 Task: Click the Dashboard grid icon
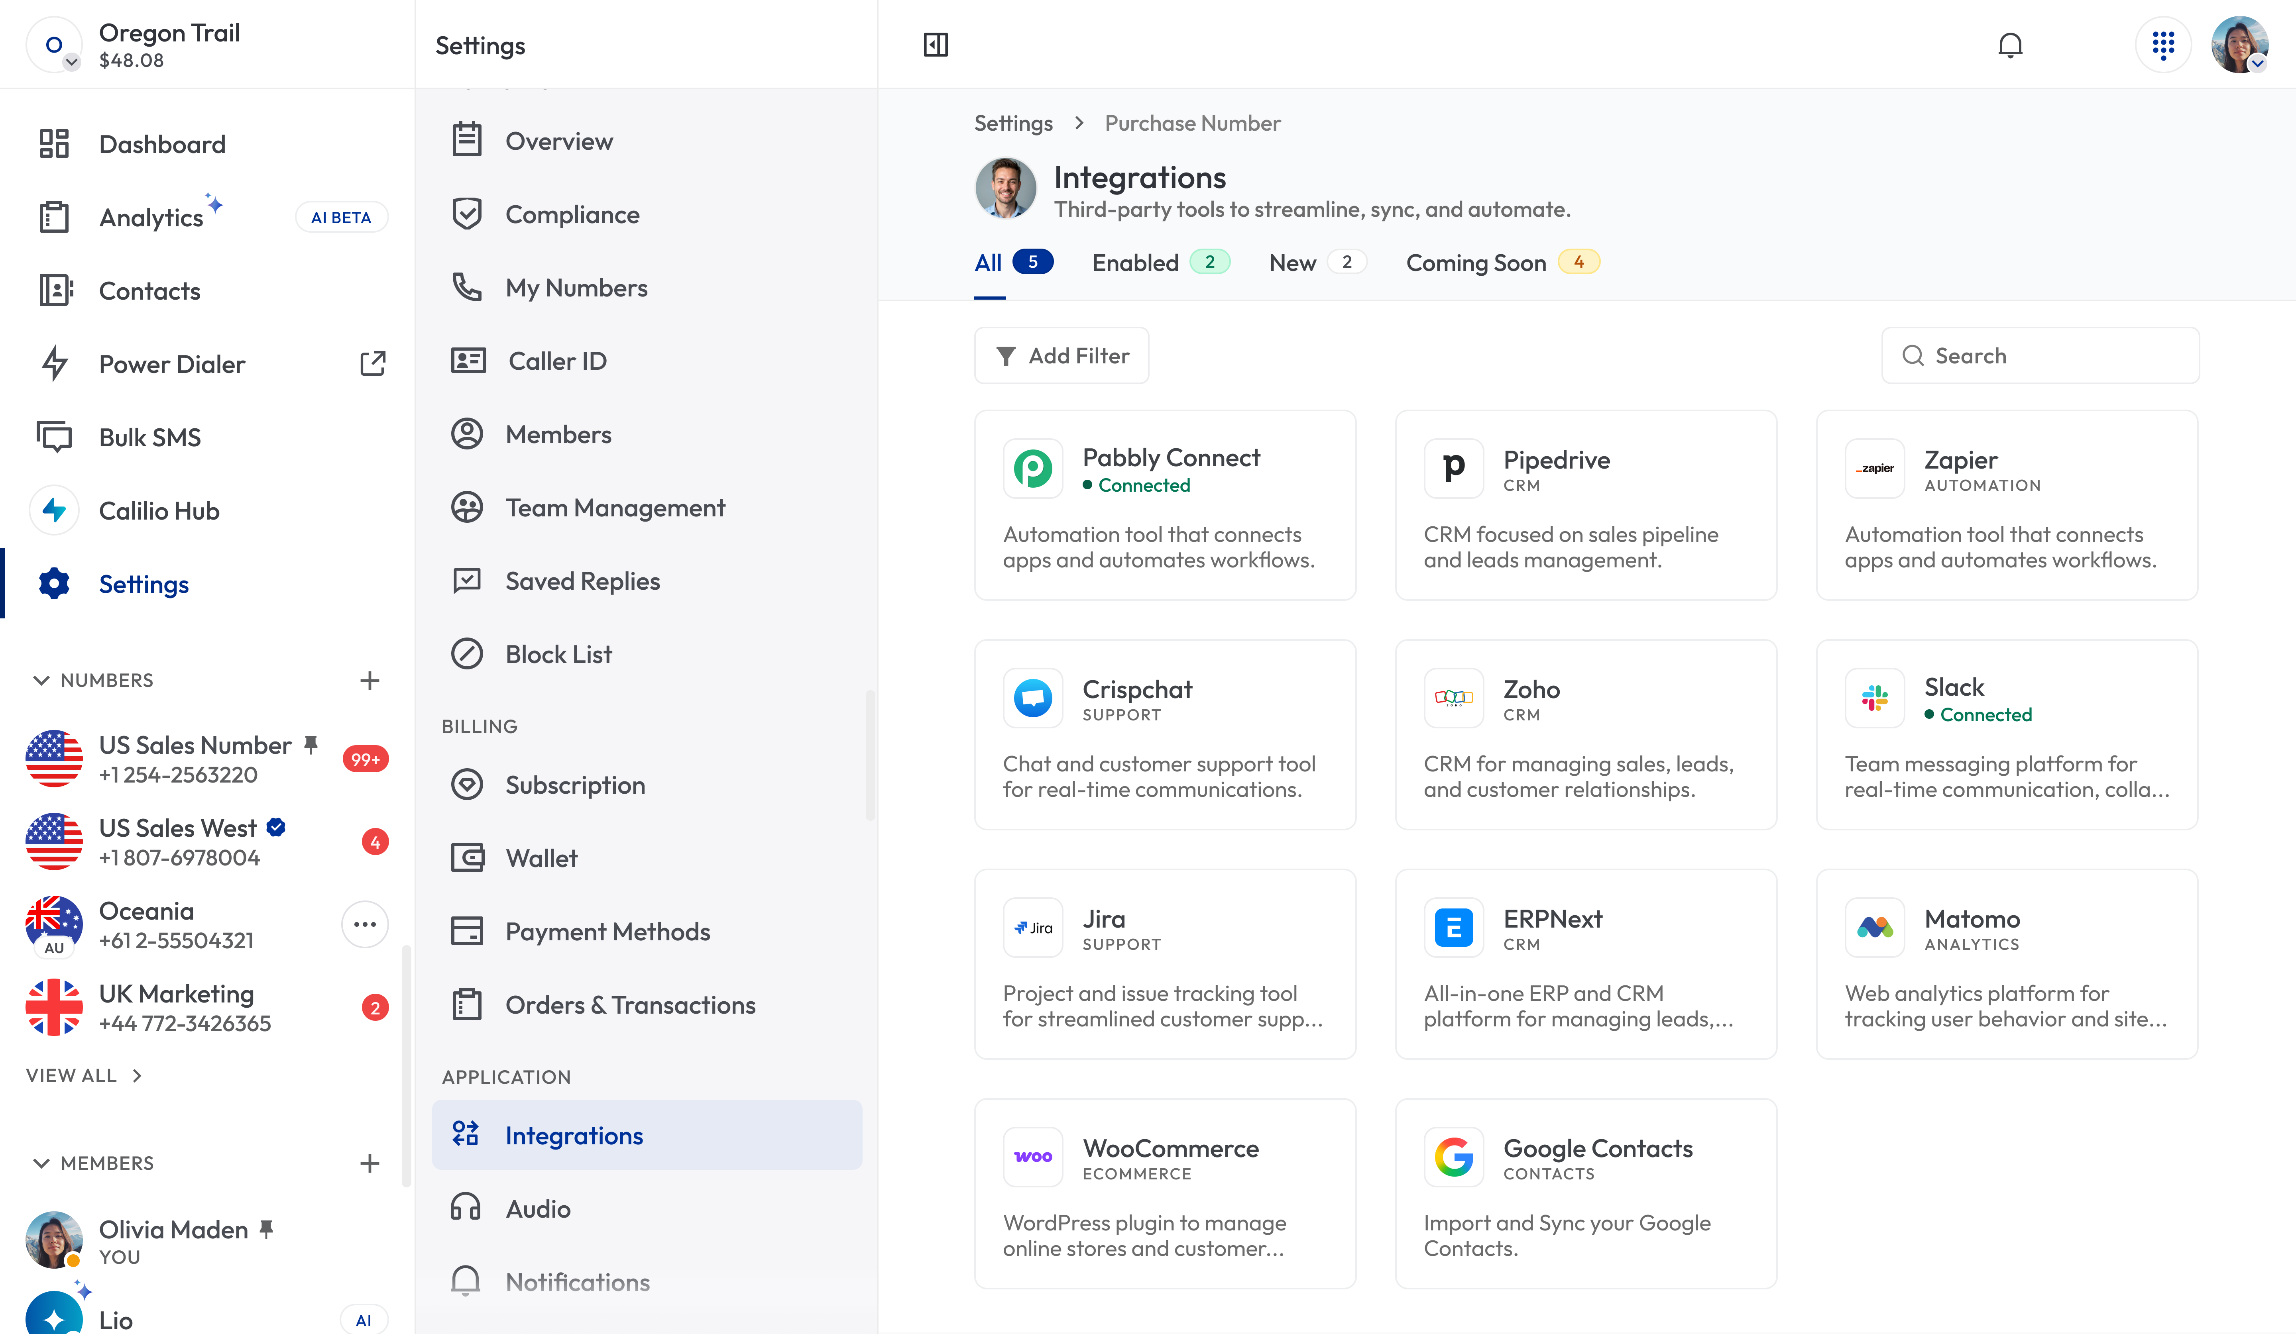54,144
